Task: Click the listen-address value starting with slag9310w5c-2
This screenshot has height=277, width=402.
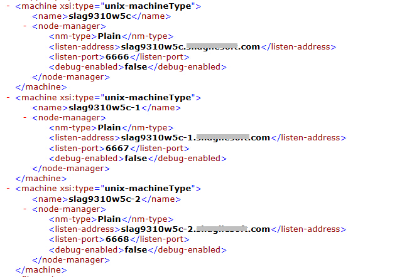Action: (195, 229)
